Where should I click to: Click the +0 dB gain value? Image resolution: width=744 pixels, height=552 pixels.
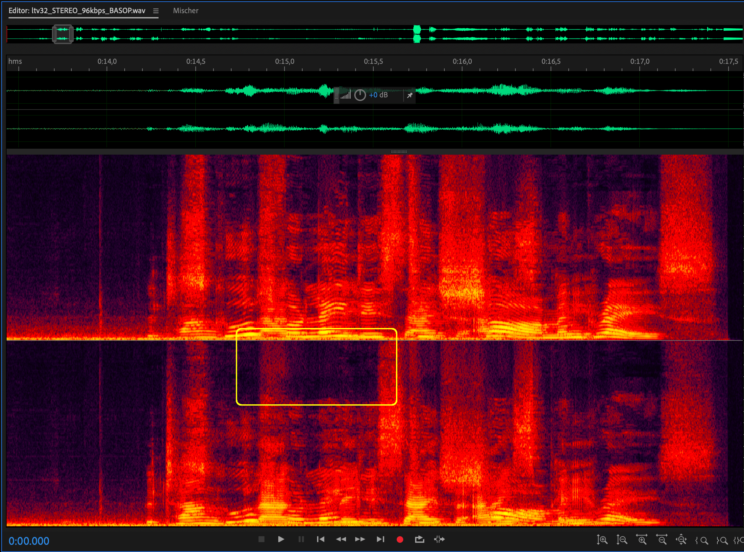[378, 95]
